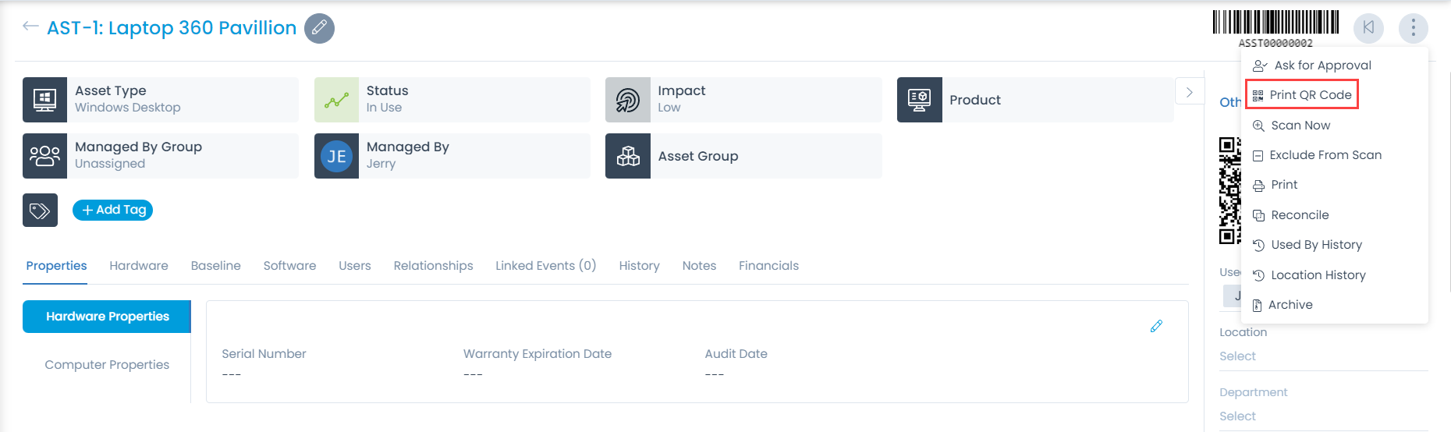Click the pencil icon next to asset name

point(319,28)
